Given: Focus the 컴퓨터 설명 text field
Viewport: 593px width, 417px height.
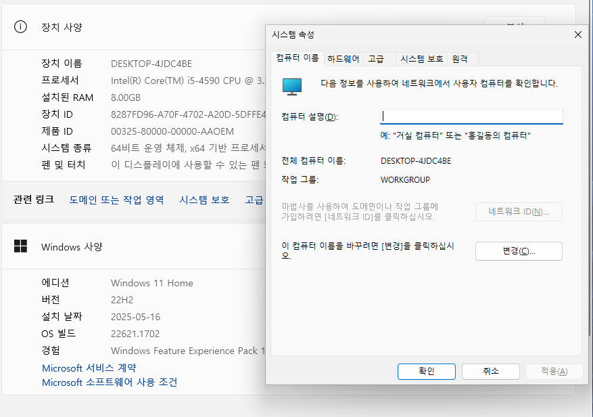Looking at the screenshot, I should point(471,116).
